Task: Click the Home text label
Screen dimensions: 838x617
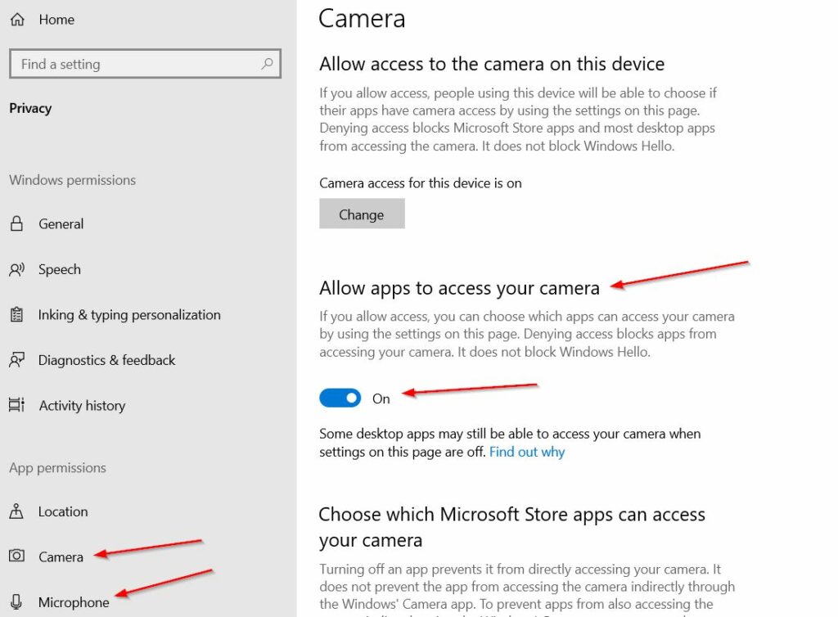Action: point(56,20)
